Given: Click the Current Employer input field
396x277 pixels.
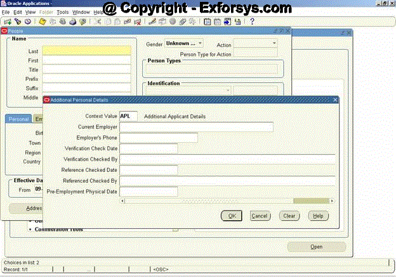Looking at the screenshot, I should click(x=196, y=127).
